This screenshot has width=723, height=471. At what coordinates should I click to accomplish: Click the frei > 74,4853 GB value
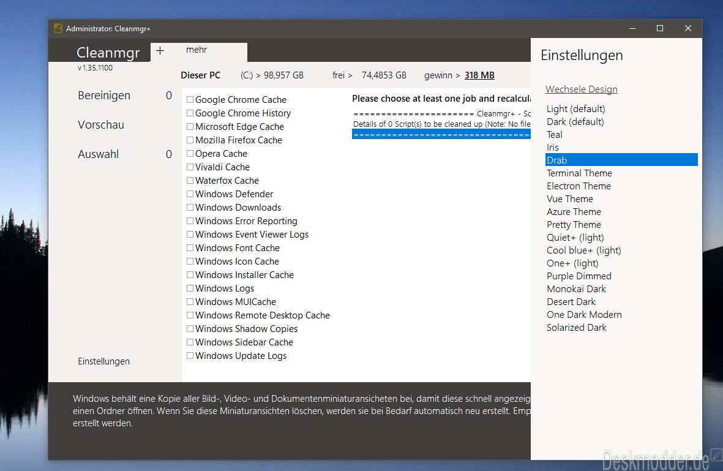click(369, 75)
